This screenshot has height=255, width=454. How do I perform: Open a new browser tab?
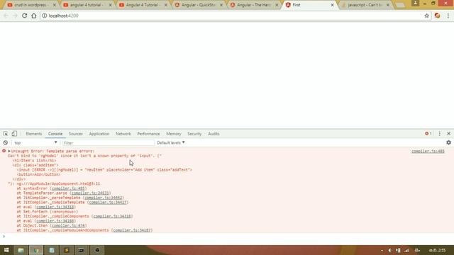tap(400, 5)
